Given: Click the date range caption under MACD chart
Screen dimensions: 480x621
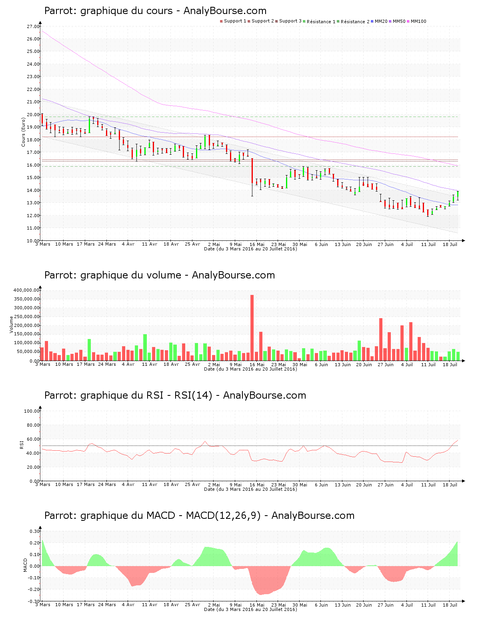Looking at the screenshot, I should 250,609.
